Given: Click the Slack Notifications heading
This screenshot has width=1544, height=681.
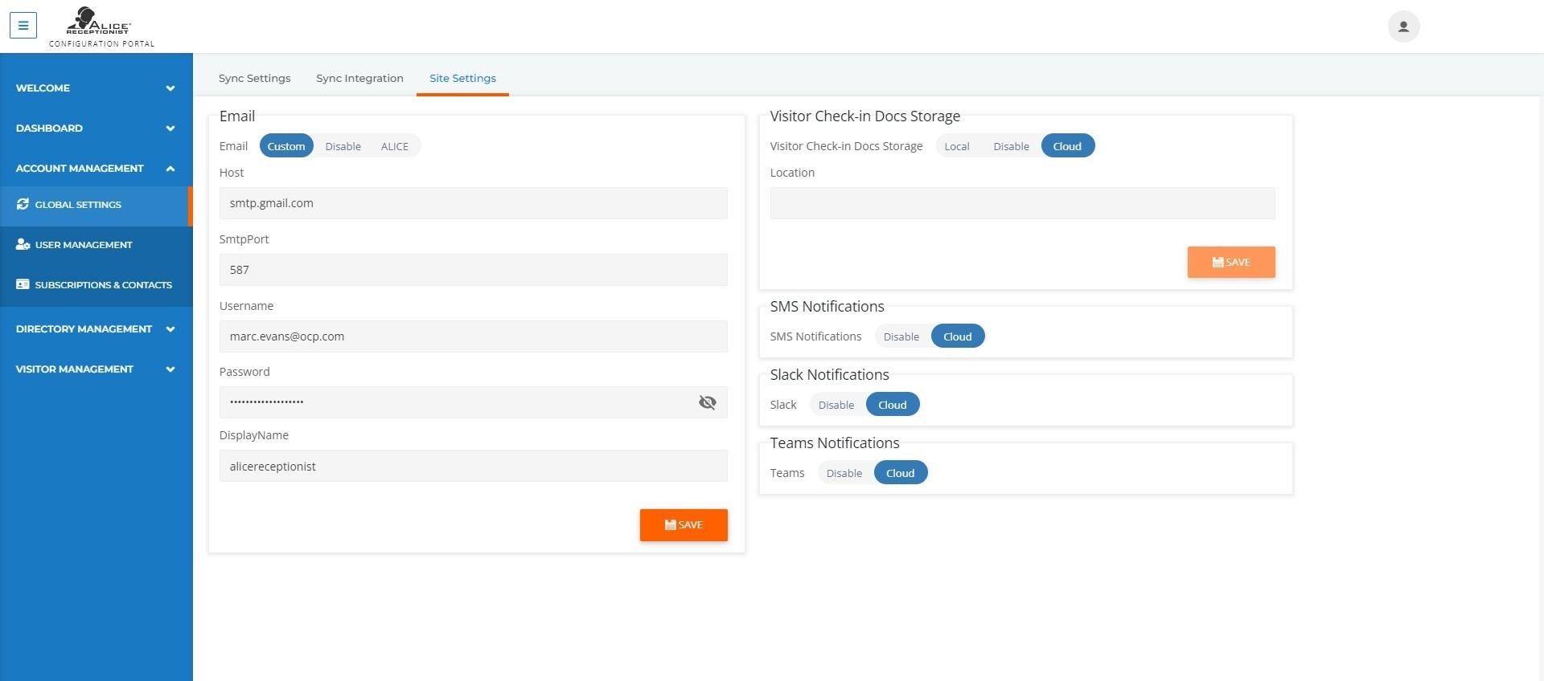Looking at the screenshot, I should click(x=829, y=375).
